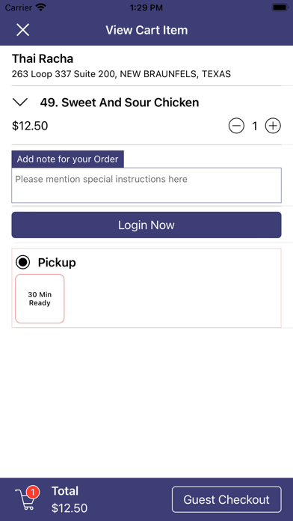This screenshot has height=521, width=293.
Task: Tap the Total $12.50 amount in footer
Action: point(70,499)
